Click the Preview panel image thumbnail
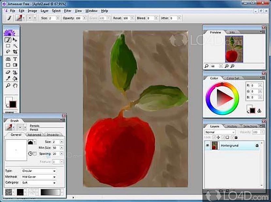271x202 pixels. coord(234,49)
